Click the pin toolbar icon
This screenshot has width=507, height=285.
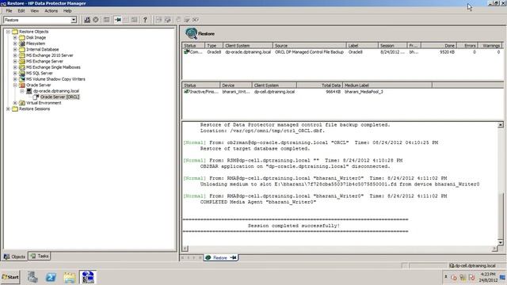[118, 20]
